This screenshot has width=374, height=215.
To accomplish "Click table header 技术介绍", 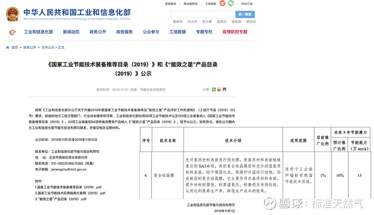I will pyautogui.click(x=233, y=140).
